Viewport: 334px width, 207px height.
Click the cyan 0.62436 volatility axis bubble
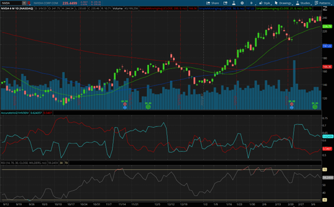[x=328, y=136]
